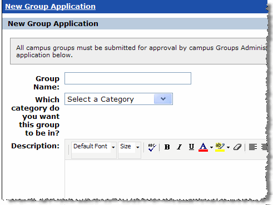Click the 'Which category do you want' label
The width and height of the screenshot is (273, 205).
(36, 116)
